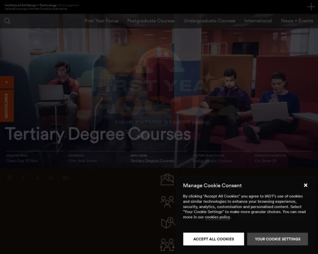Viewport: 318px width, 254px height.
Task: Click the picture briefcase portfolio icon
Action: pyautogui.click(x=167, y=179)
